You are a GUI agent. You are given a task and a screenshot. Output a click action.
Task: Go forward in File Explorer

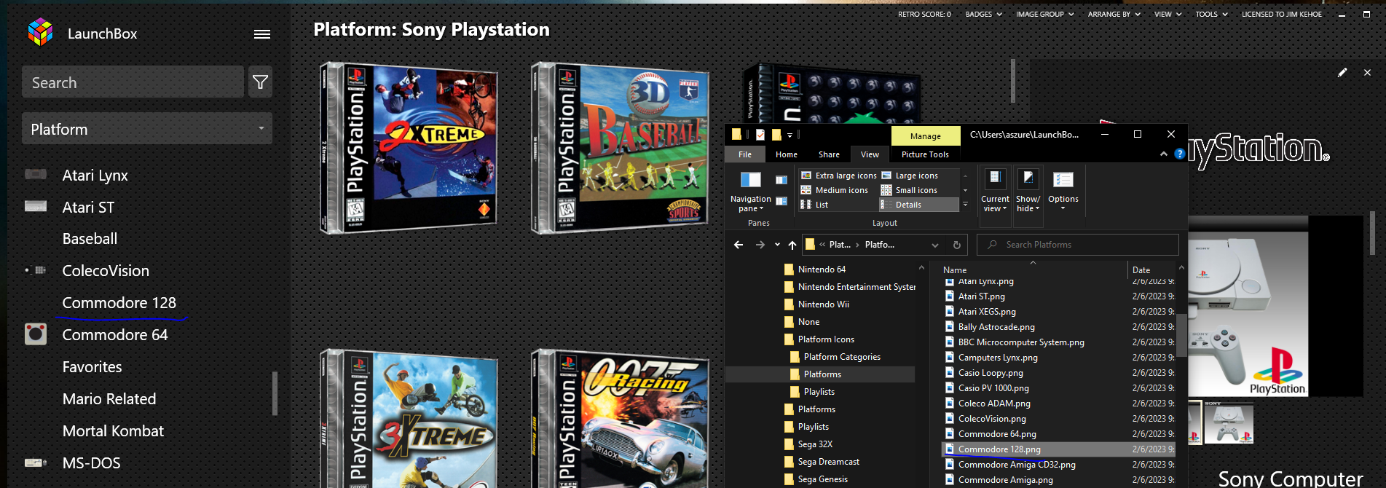click(760, 245)
